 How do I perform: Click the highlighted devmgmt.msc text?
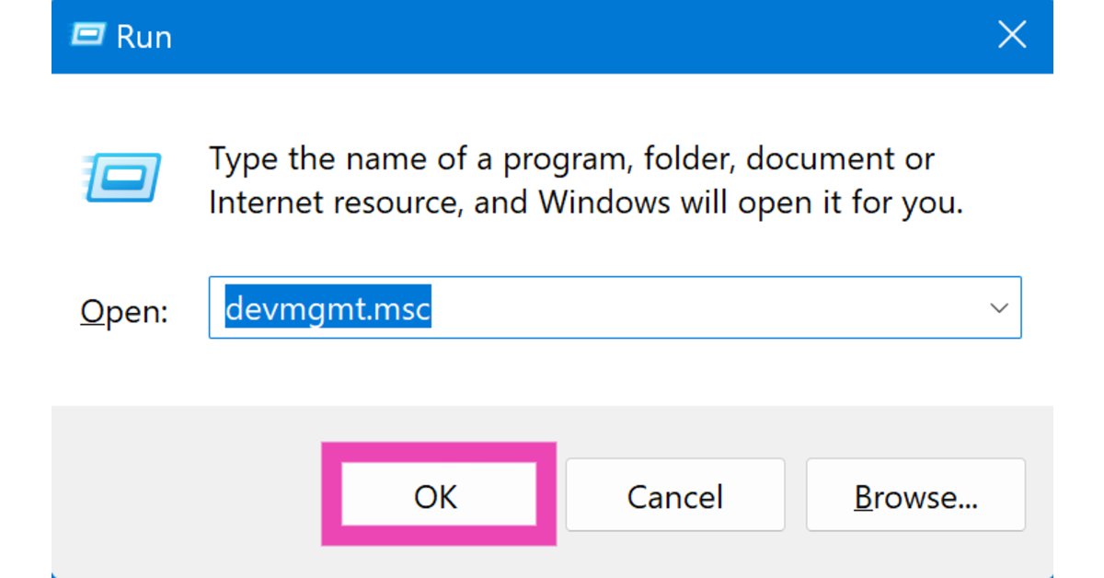328,309
